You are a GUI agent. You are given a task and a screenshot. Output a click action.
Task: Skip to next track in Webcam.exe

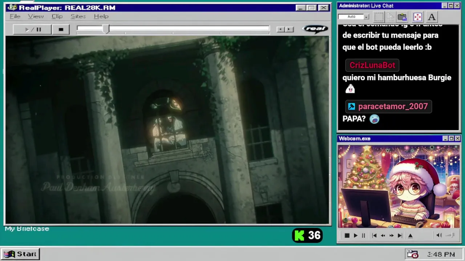click(x=400, y=236)
